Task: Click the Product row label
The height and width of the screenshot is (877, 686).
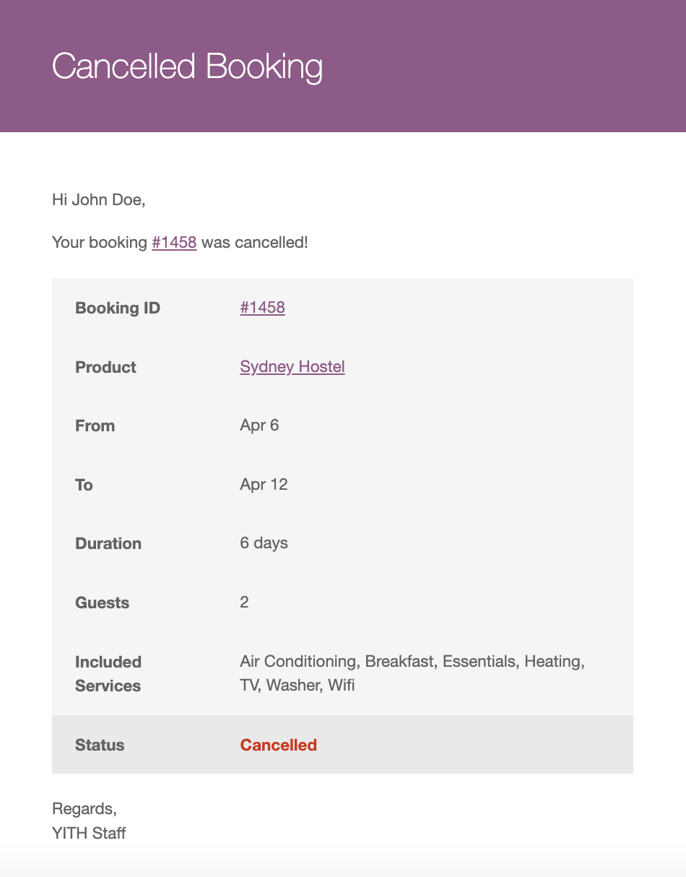Action: [x=105, y=368]
